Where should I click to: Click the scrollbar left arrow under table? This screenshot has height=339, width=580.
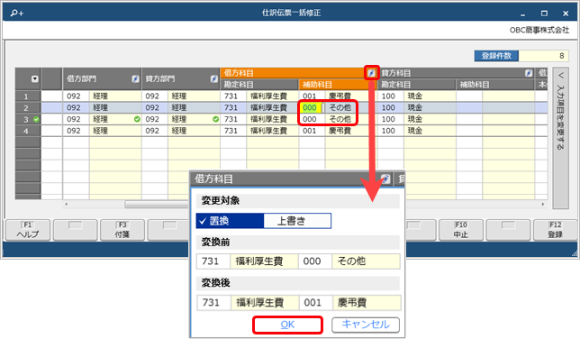(x=67, y=204)
